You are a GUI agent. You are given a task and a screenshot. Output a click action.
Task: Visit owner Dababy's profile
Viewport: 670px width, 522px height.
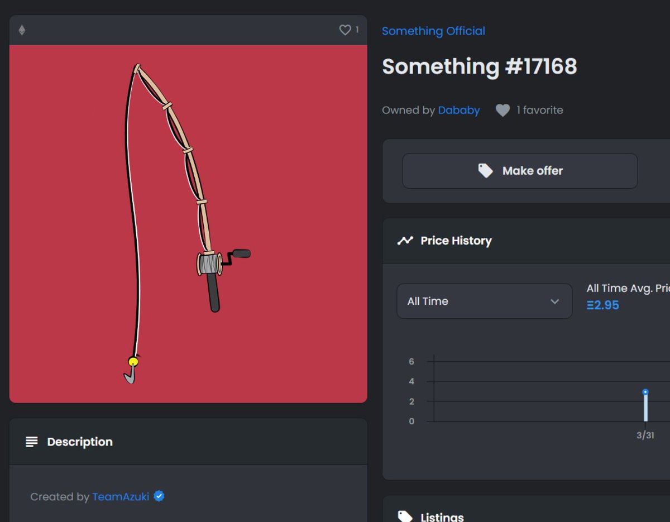tap(459, 110)
